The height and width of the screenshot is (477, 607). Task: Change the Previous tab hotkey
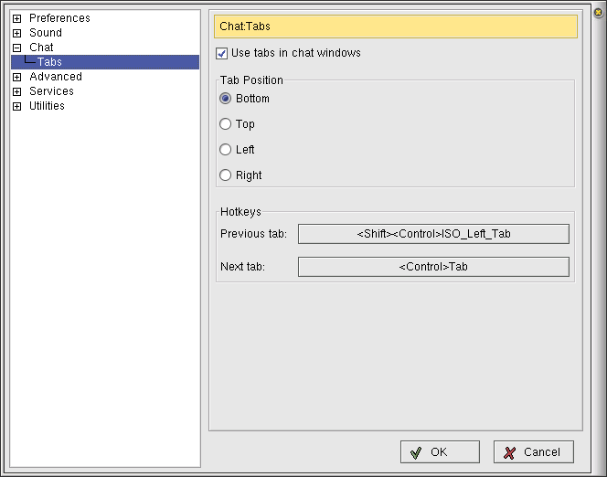[x=433, y=234]
